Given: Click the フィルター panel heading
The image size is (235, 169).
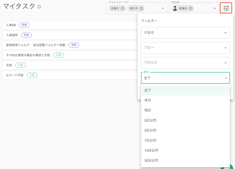Looking at the screenshot, I should click(x=149, y=21).
